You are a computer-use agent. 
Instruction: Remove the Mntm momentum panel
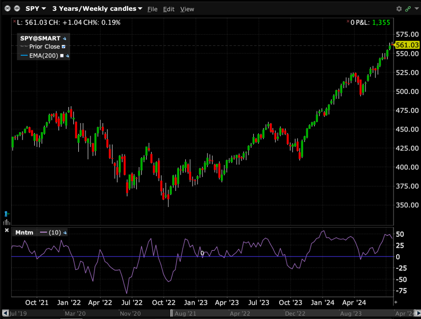click(7, 230)
